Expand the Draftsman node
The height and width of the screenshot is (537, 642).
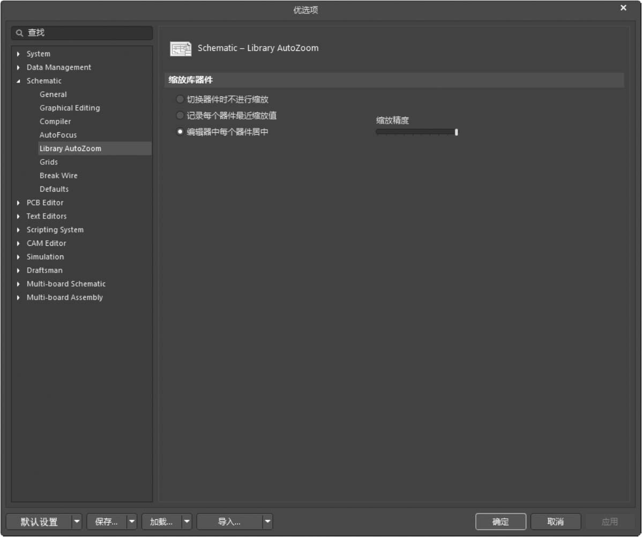coord(18,270)
